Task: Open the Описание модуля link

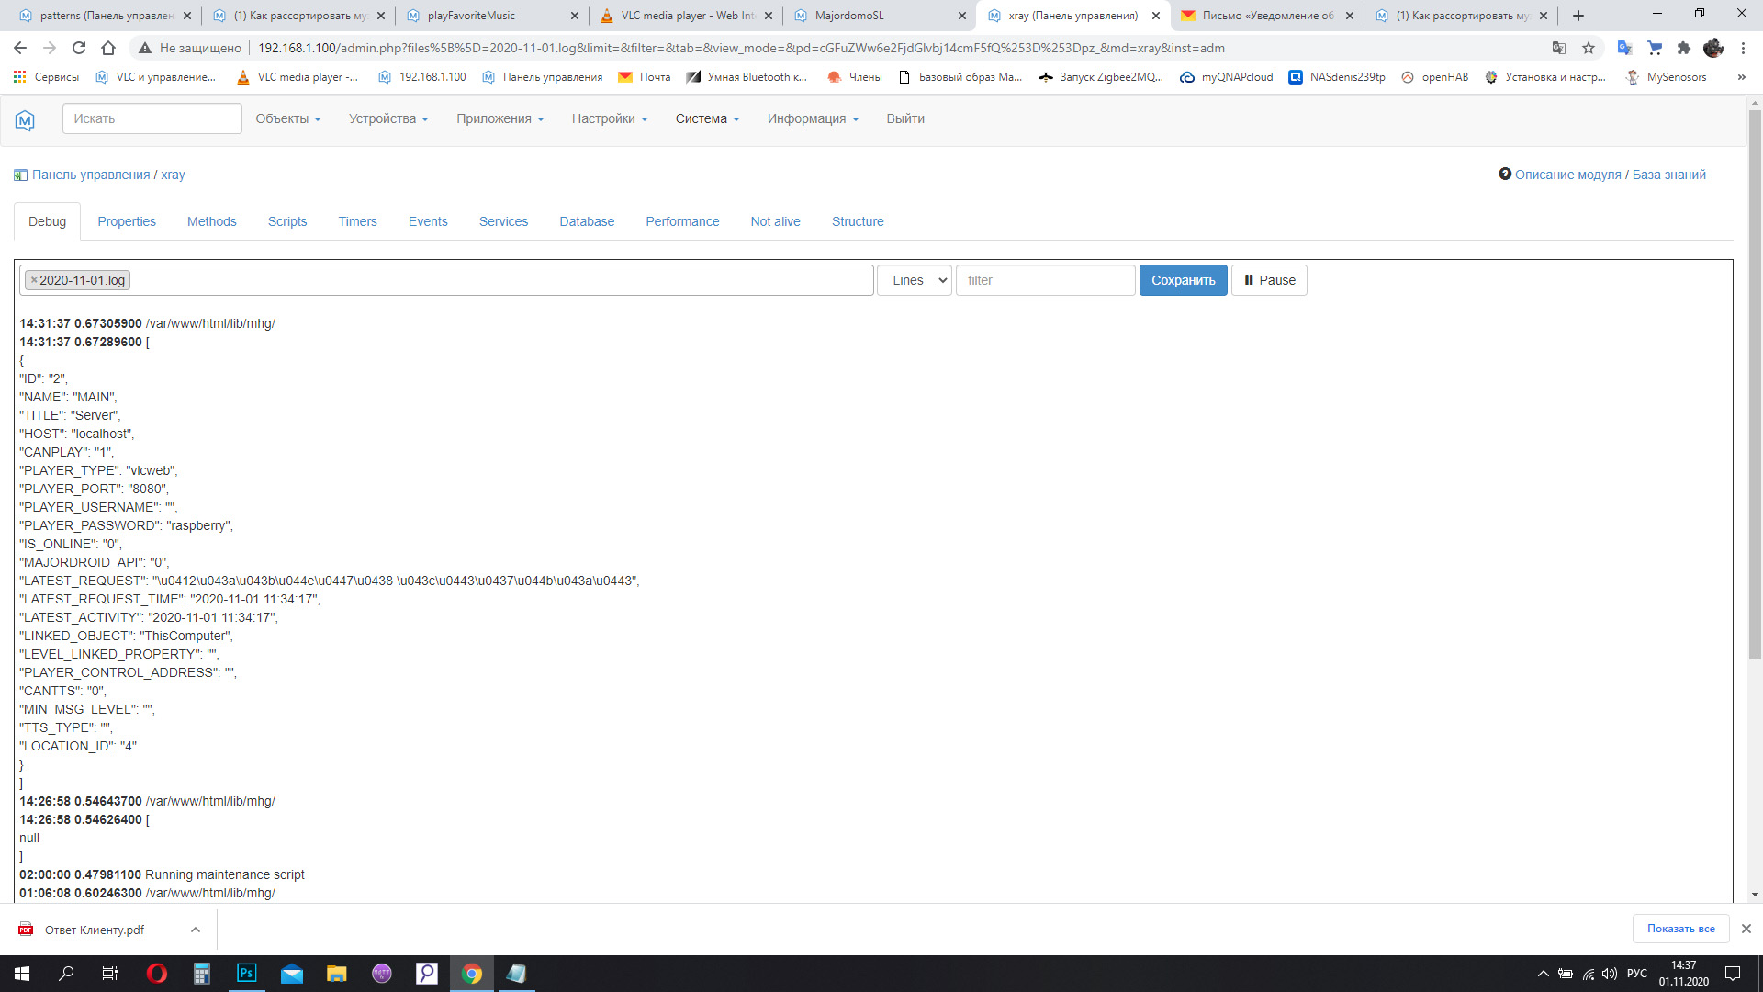Action: (x=1567, y=175)
